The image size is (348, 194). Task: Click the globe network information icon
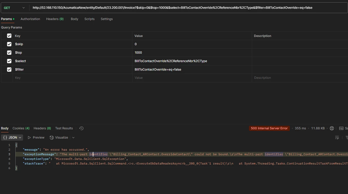tap(332, 128)
